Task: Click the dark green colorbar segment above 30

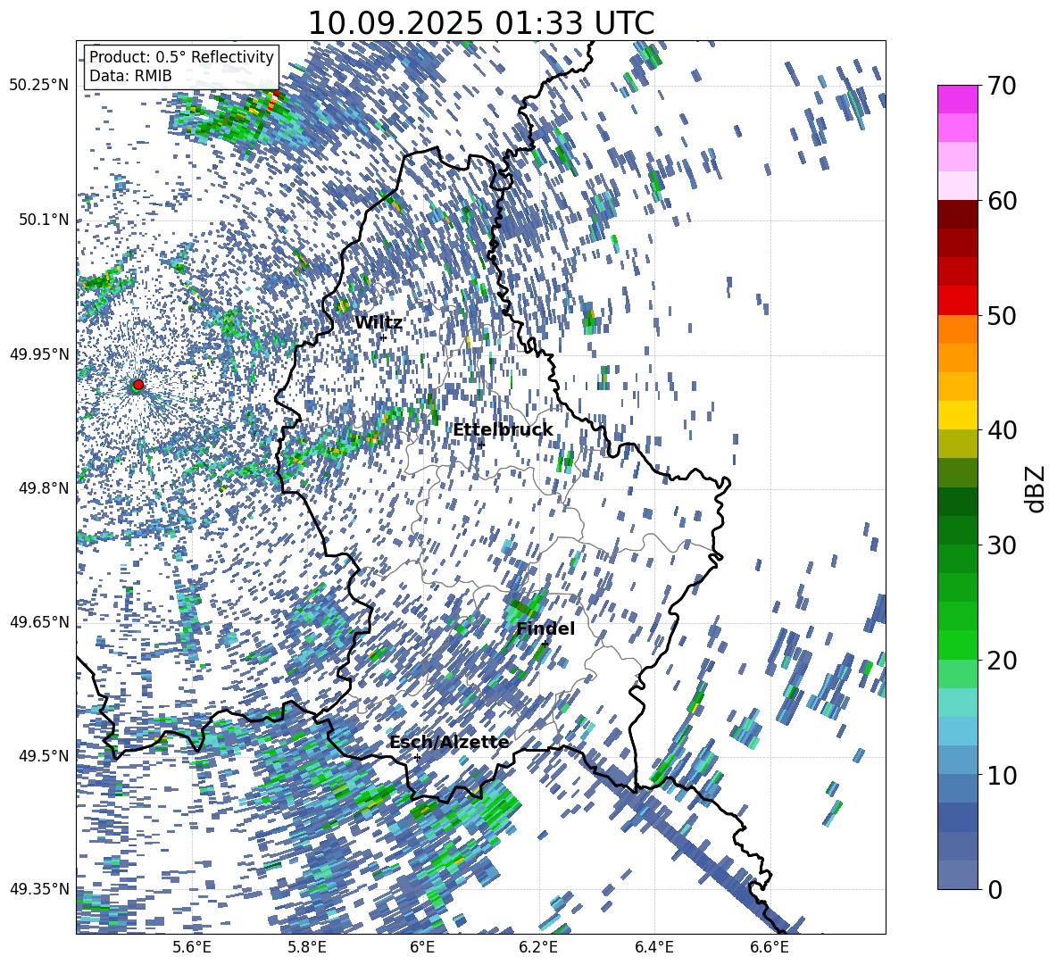Action: [x=957, y=502]
